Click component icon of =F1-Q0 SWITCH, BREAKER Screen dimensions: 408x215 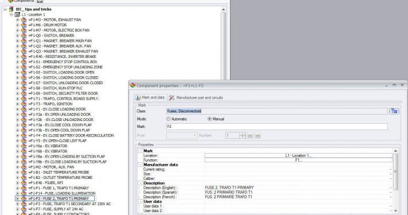[24, 36]
